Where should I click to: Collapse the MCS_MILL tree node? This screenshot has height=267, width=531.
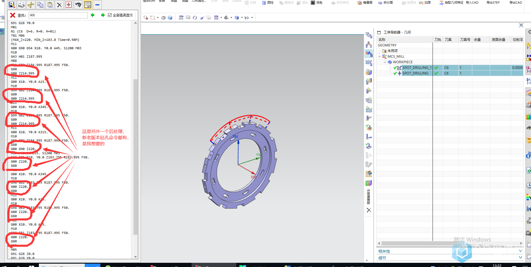tap(380, 57)
